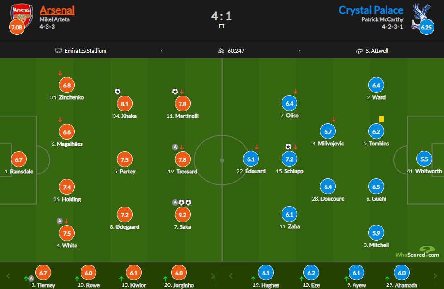Click the assist badge above White
Viewport: 444px width, 289px height.
click(59, 221)
